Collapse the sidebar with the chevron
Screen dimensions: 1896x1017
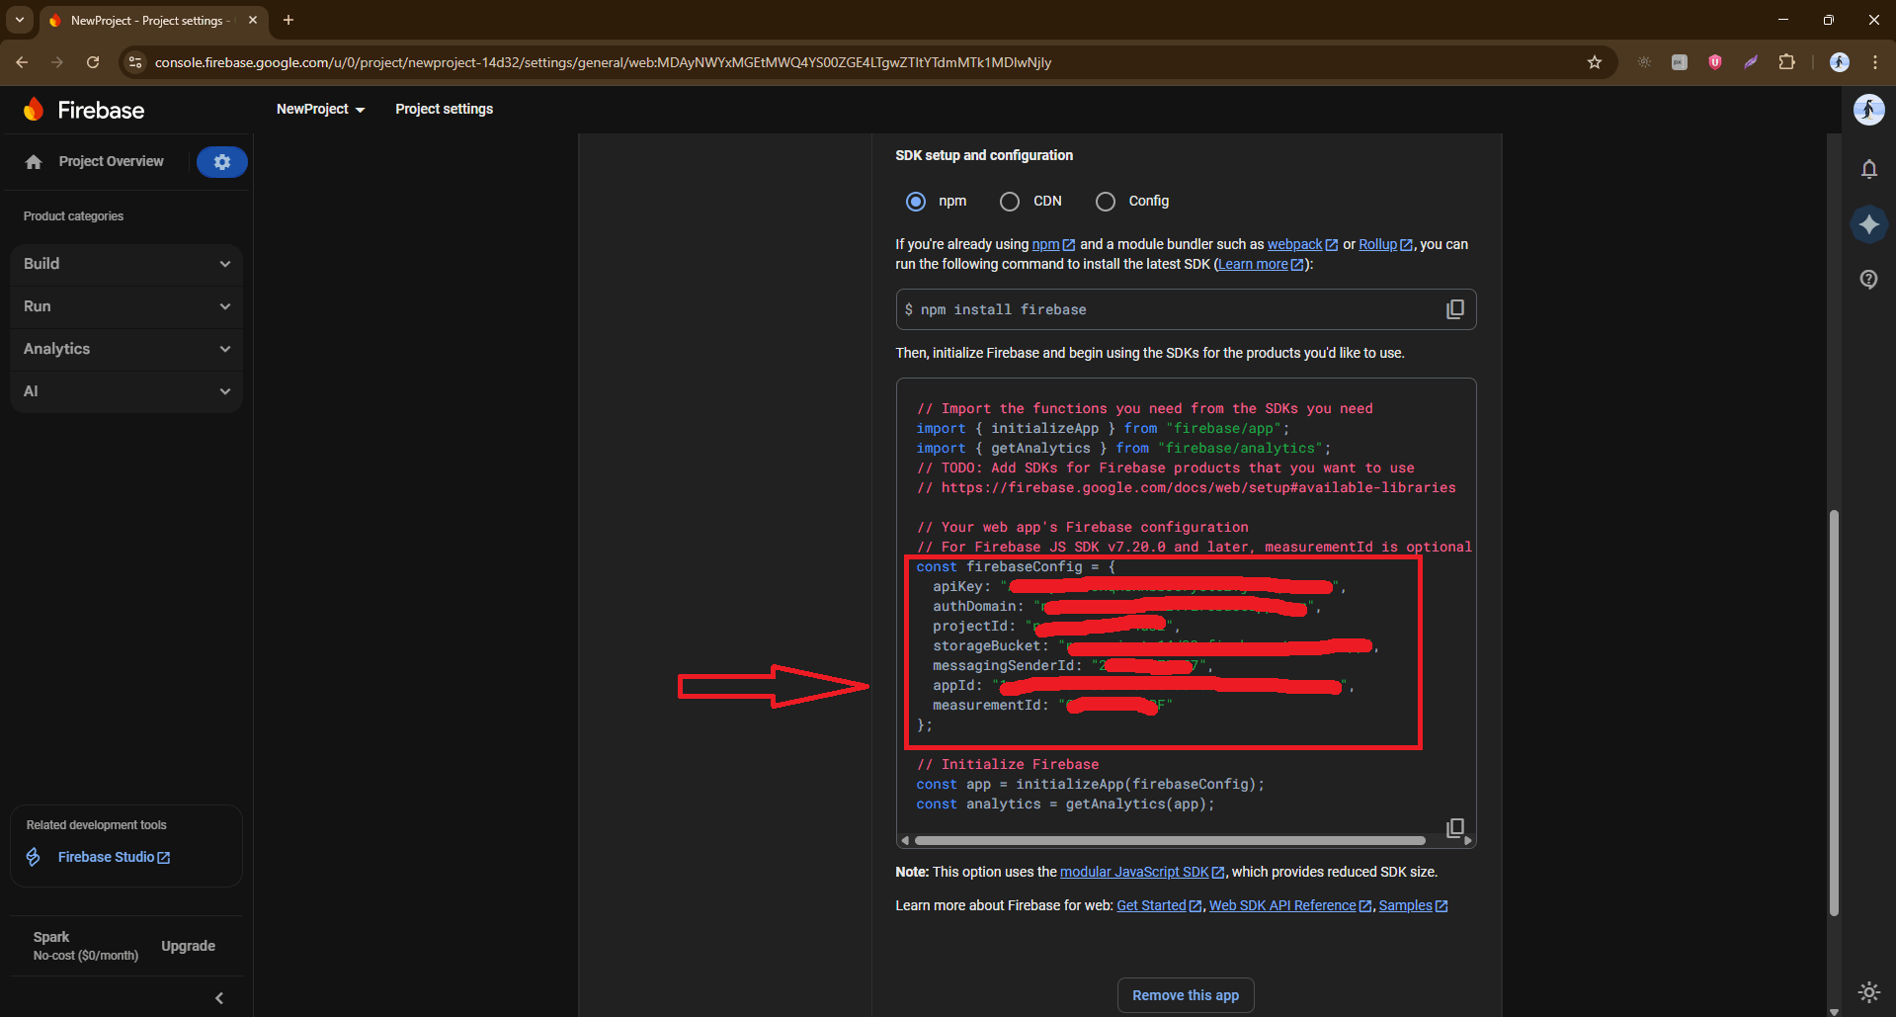point(219,998)
